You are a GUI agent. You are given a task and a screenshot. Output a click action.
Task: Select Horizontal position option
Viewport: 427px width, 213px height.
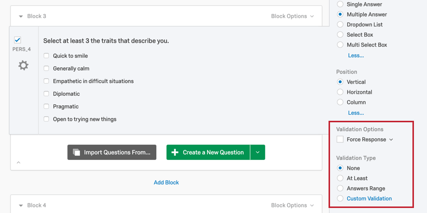pos(340,92)
